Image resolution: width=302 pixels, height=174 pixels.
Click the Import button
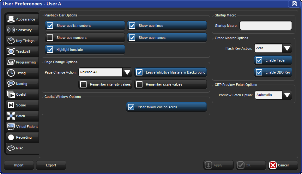(19, 165)
